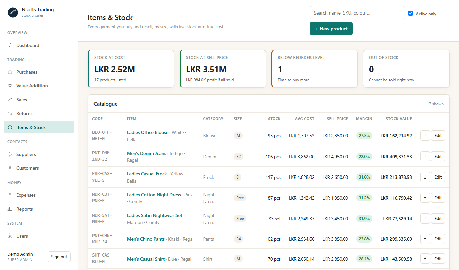This screenshot has width=459, height=270.
Task: Go to Purchases in the sidebar
Action: click(39, 72)
